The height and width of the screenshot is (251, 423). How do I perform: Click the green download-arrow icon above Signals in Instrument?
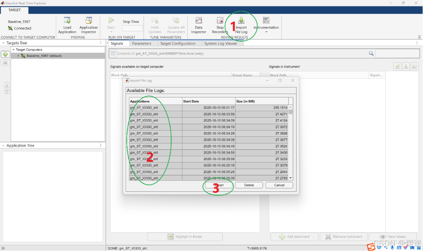coord(406,66)
